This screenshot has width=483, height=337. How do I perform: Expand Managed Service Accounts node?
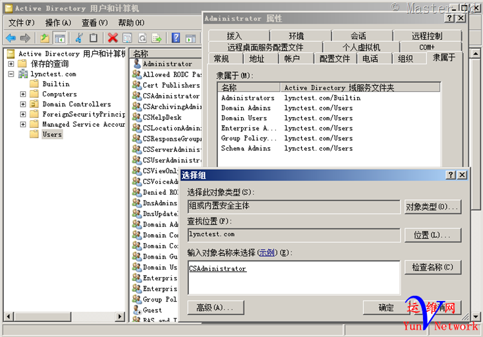[23, 124]
